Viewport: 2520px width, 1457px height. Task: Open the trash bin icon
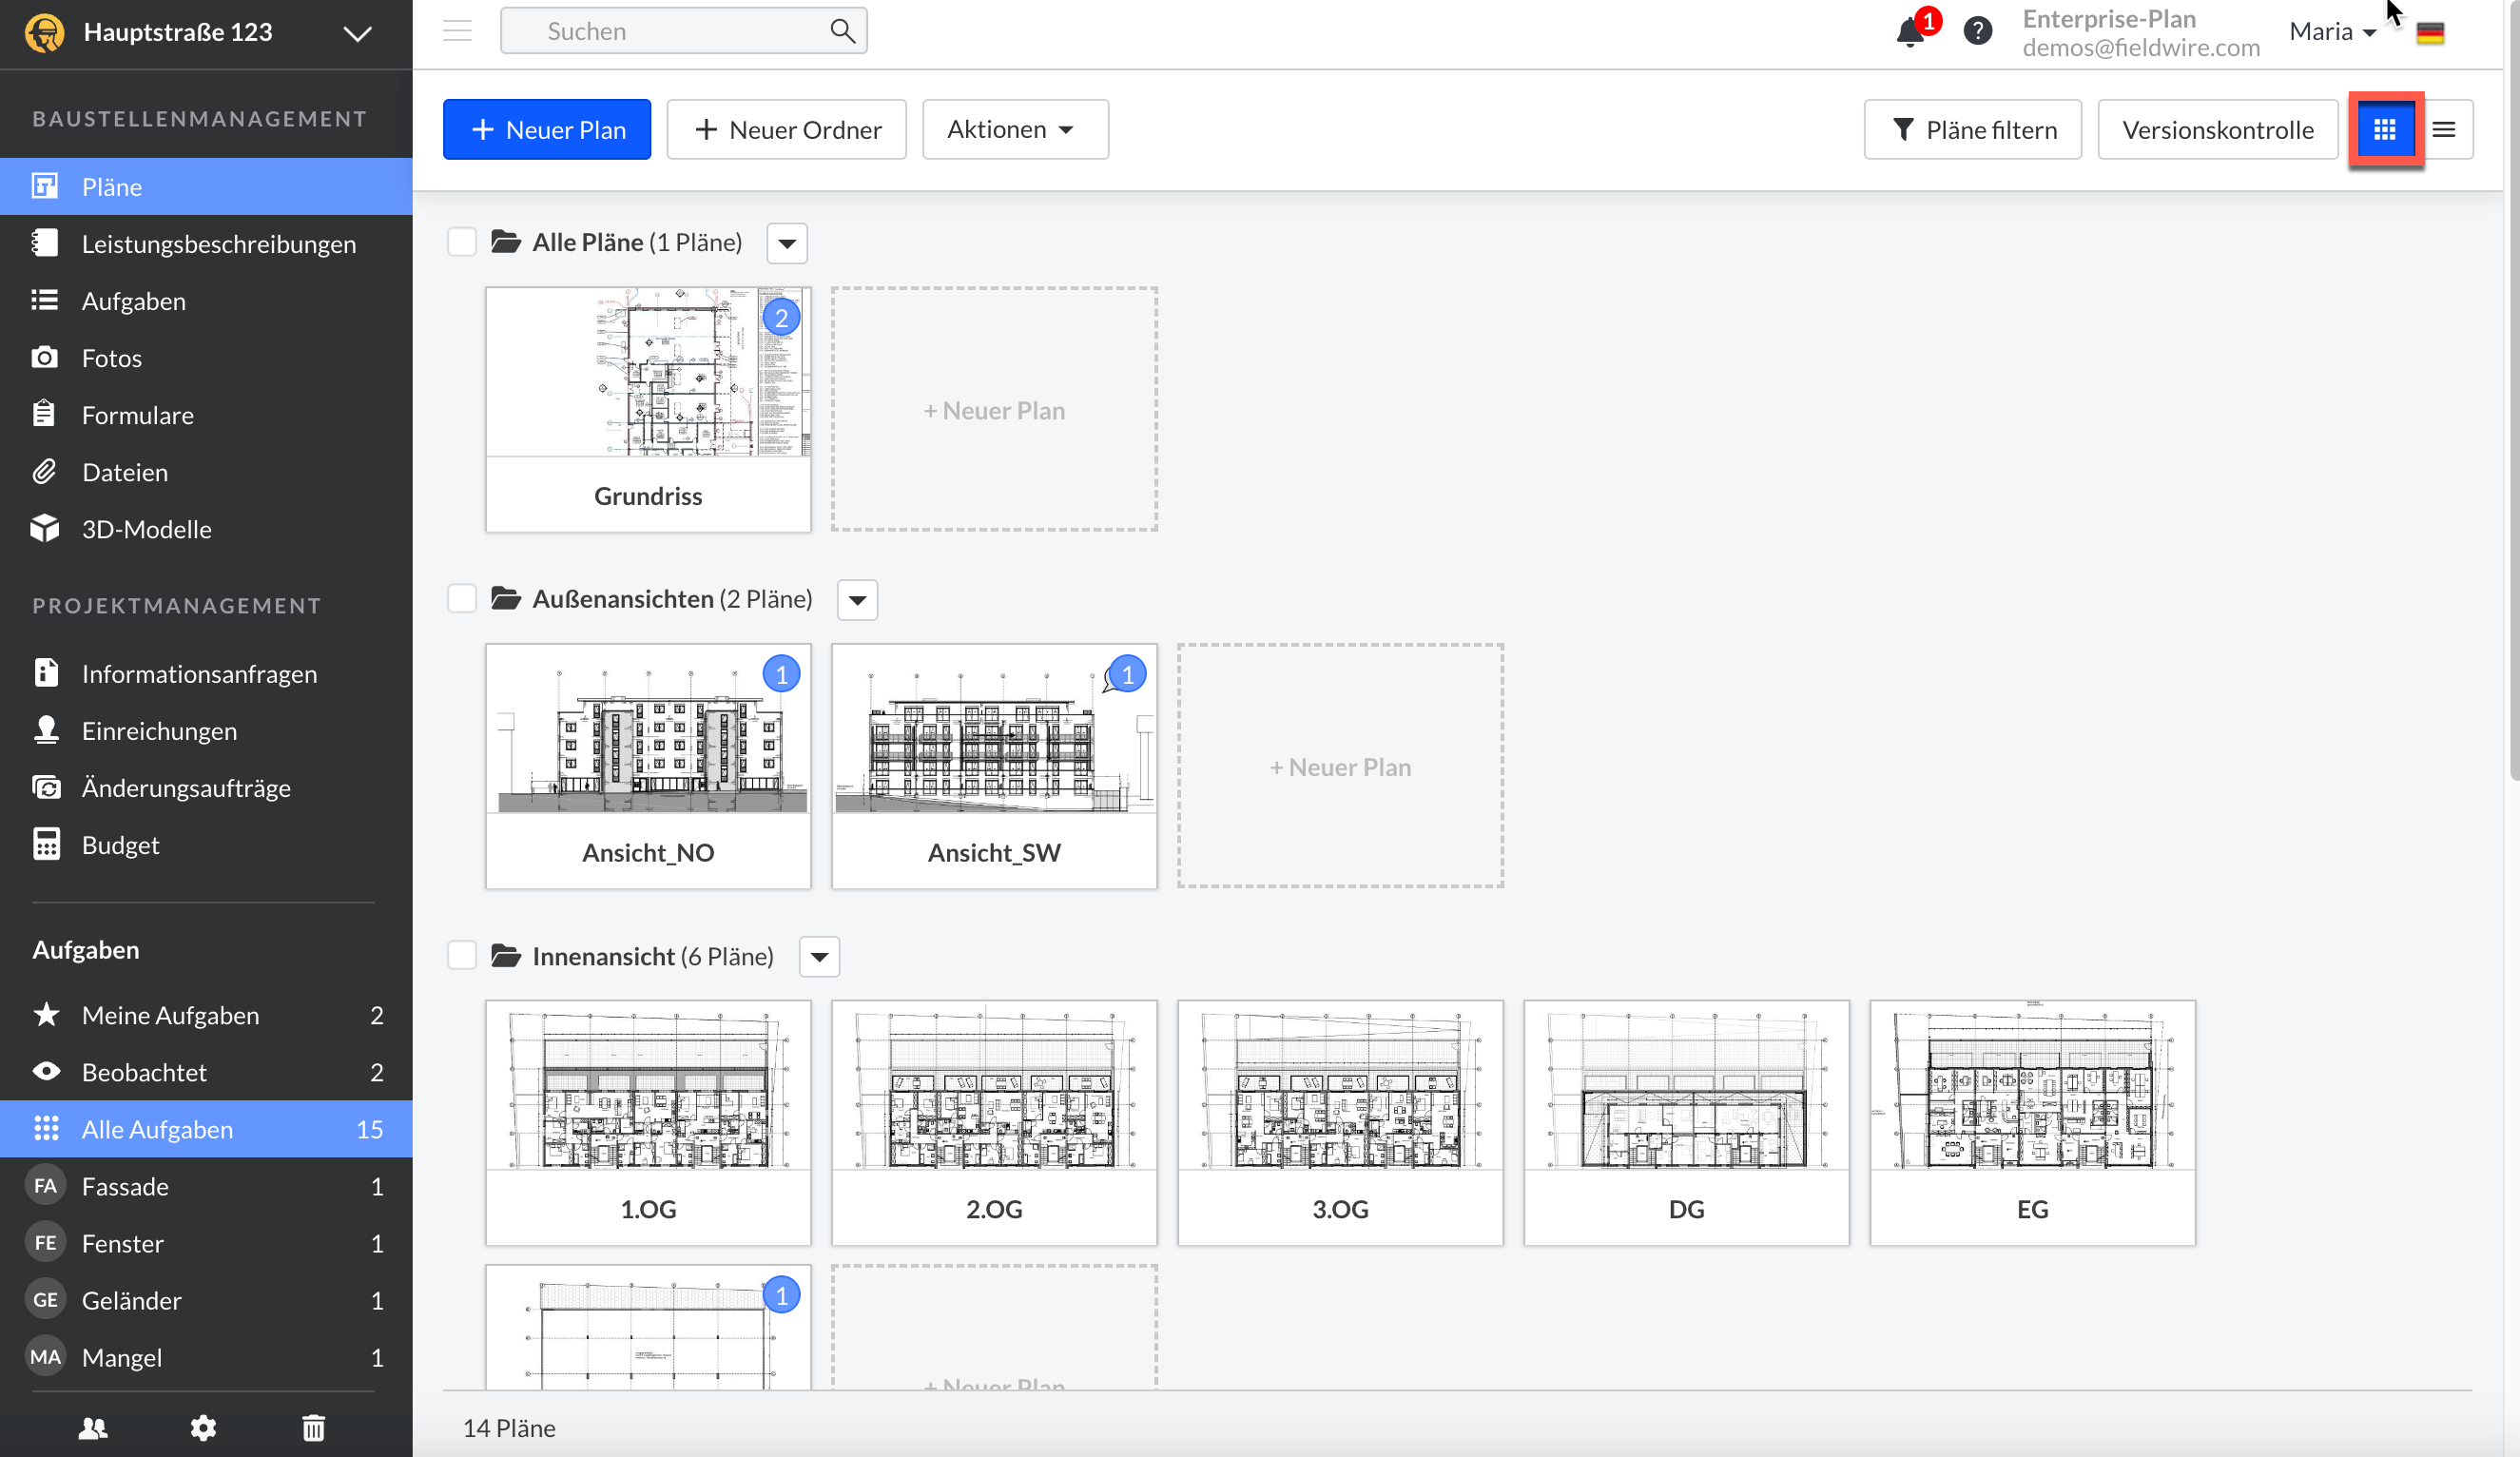click(x=313, y=1428)
